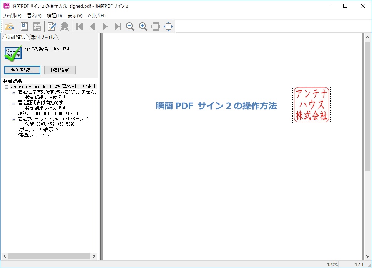Screen dimensions: 372x268
Task: Click left arrow of panel horizontal scrollbar
Action: coord(5,256)
